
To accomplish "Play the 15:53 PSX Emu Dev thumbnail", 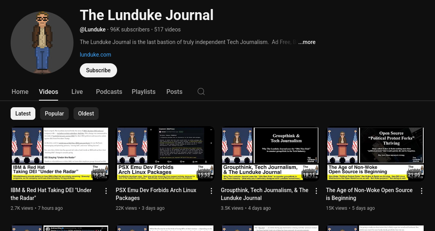I will 165,154.
